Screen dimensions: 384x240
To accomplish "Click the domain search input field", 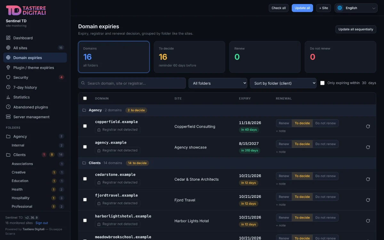I will (x=132, y=83).
